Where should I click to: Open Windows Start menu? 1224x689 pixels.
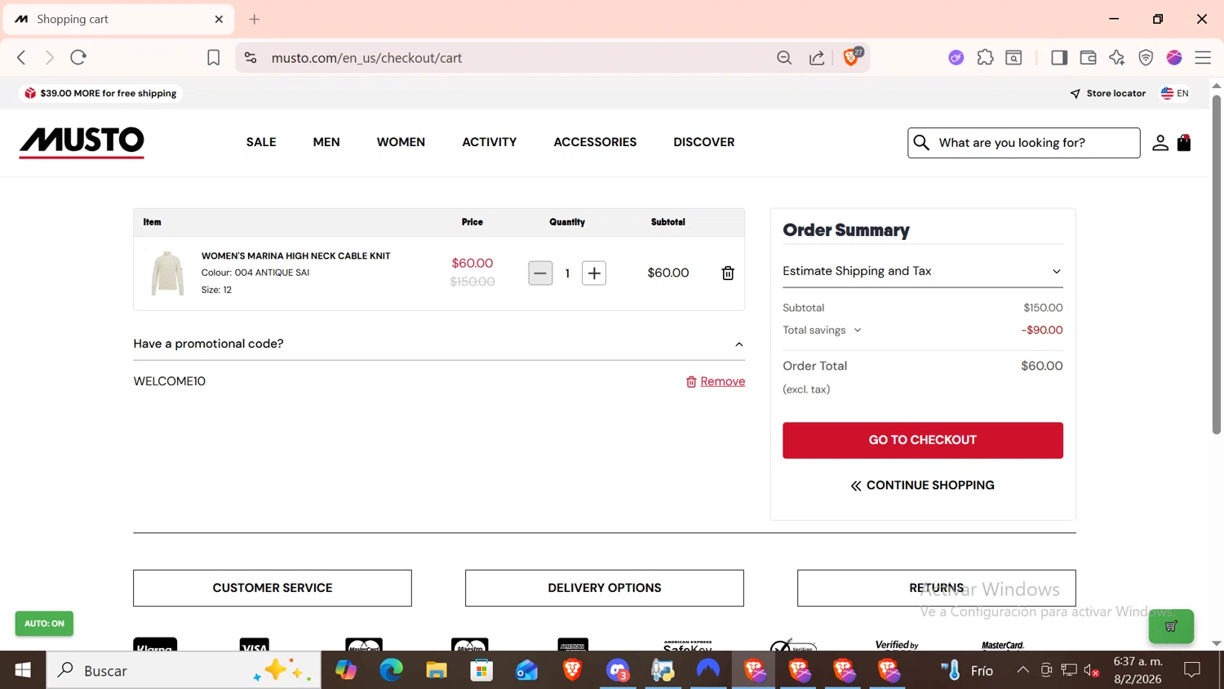[23, 670]
